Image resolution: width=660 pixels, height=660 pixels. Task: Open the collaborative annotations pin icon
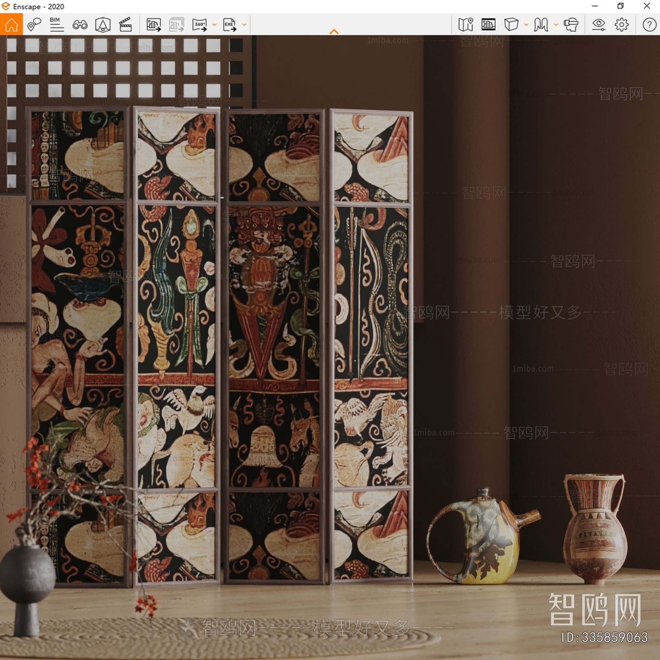pos(34,25)
